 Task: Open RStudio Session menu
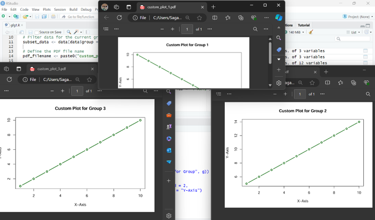[x=60, y=9]
